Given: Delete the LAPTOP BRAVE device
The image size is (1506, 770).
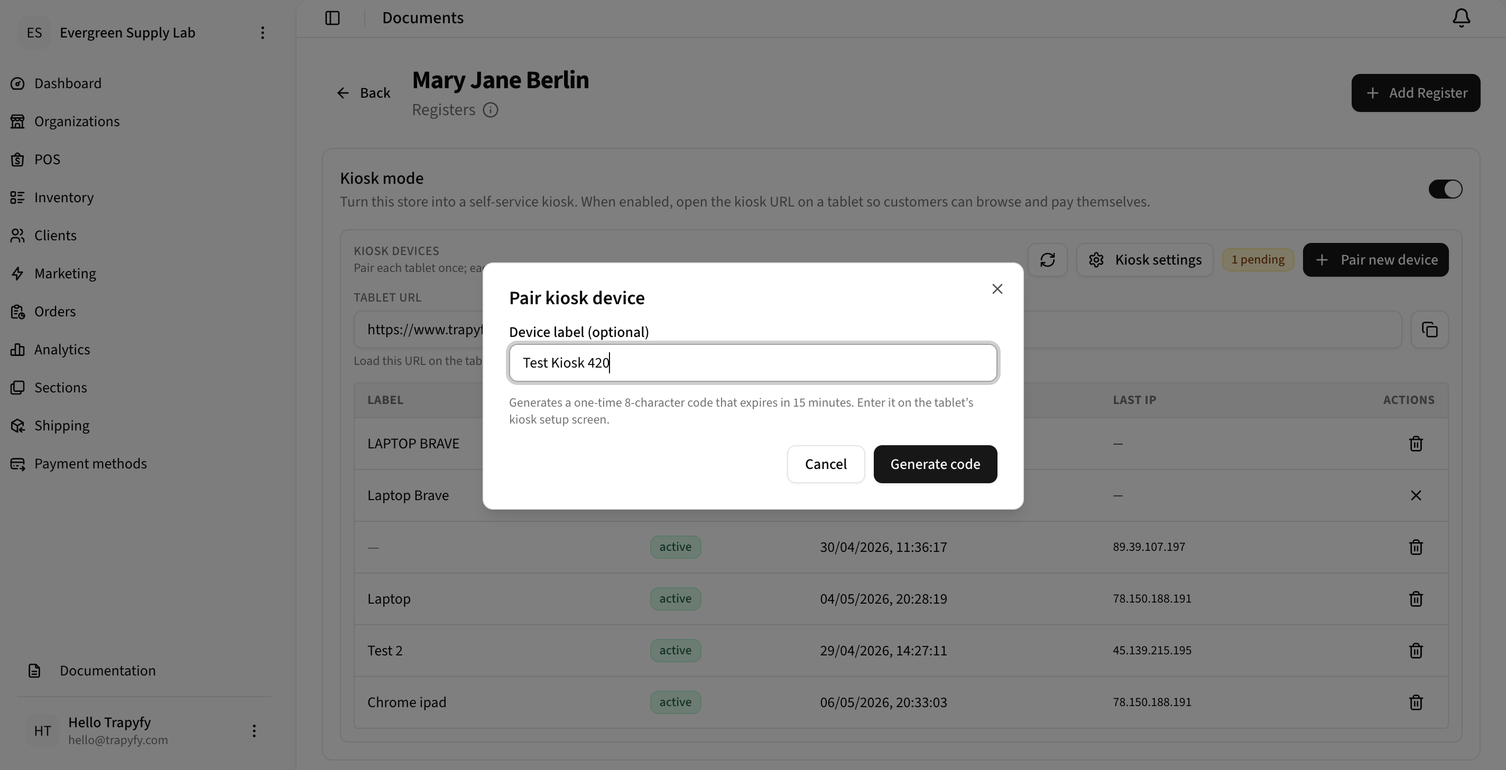Looking at the screenshot, I should coord(1416,444).
